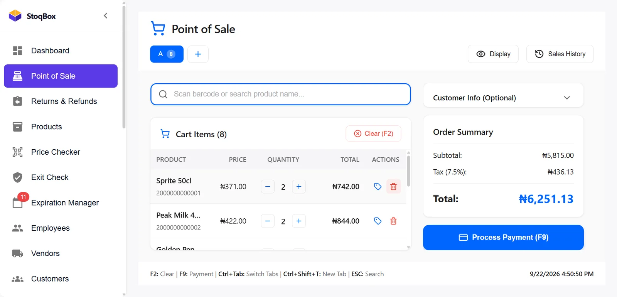
Task: Increase Sprite 50cl quantity
Action: pyautogui.click(x=299, y=187)
